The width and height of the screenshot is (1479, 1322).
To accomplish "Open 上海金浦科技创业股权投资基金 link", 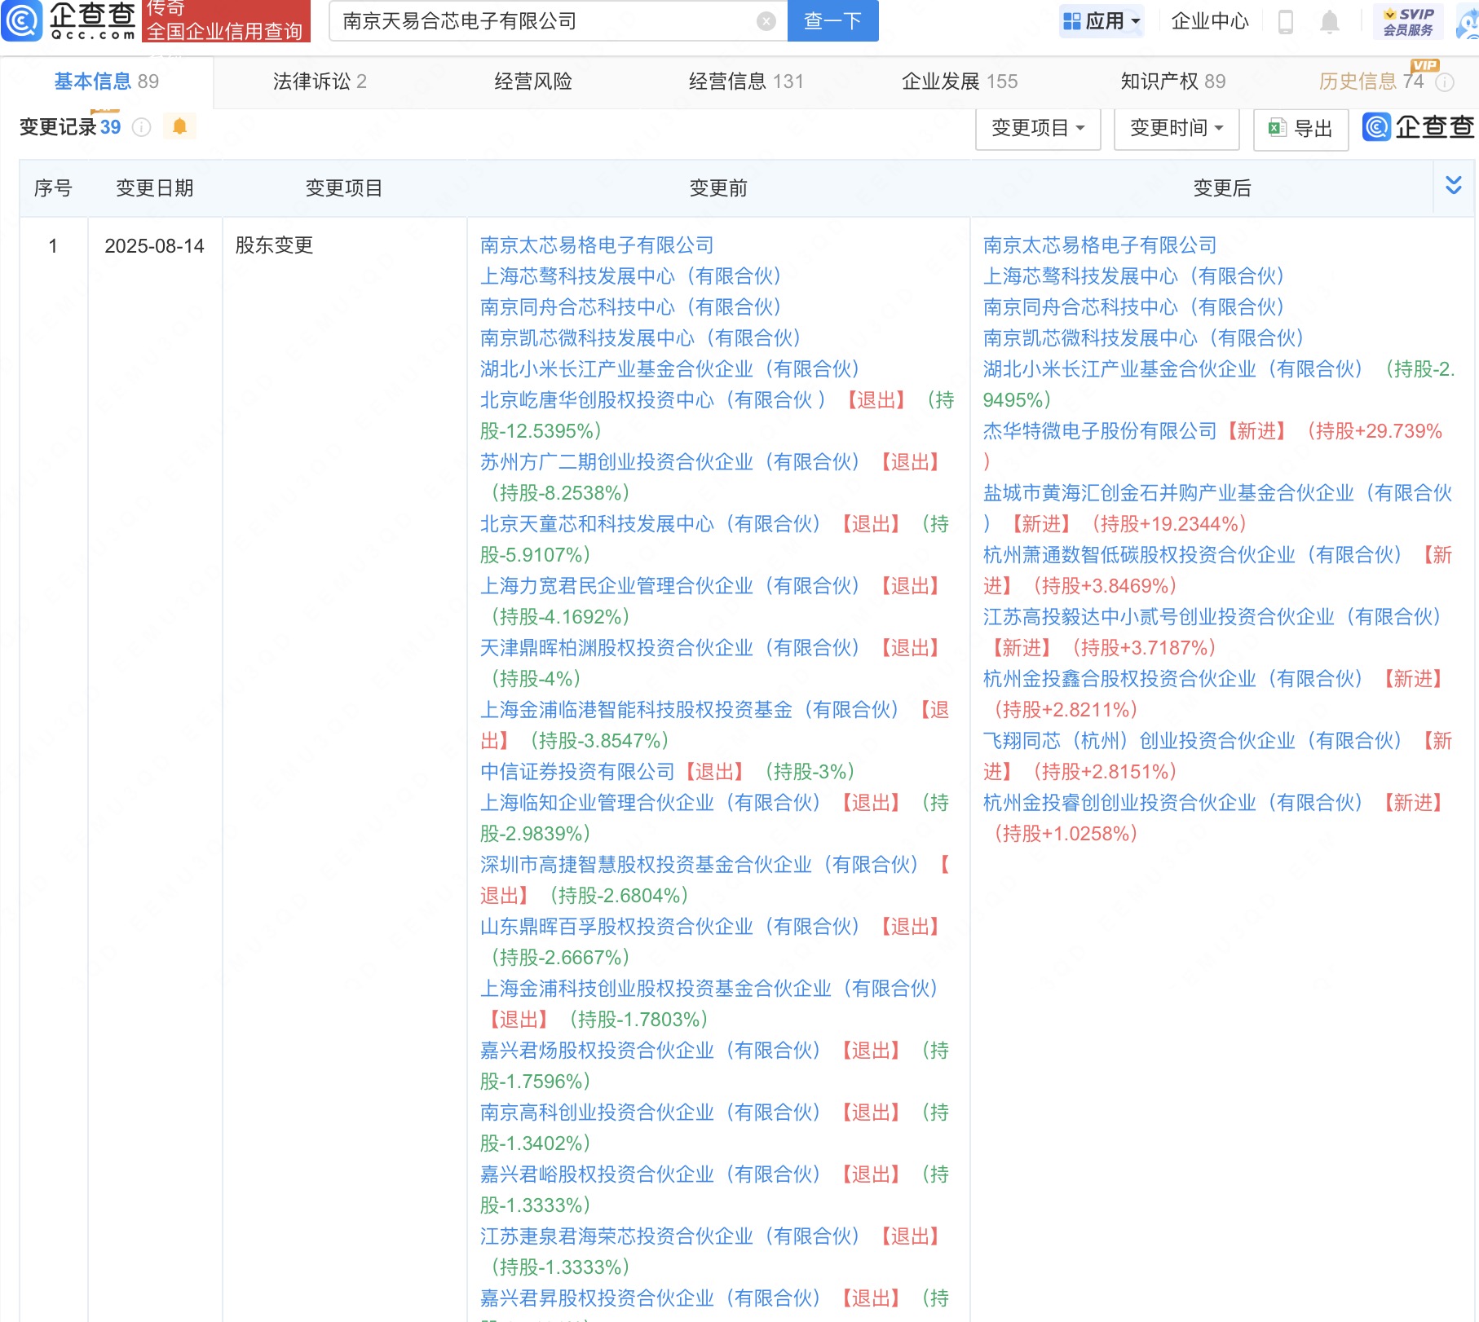I will click(x=709, y=989).
